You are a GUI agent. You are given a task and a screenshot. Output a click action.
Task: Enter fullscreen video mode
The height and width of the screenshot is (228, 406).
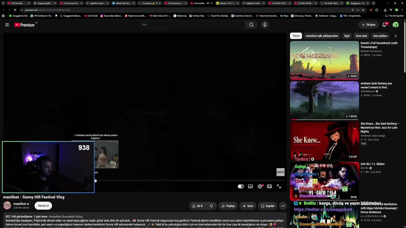[279, 187]
